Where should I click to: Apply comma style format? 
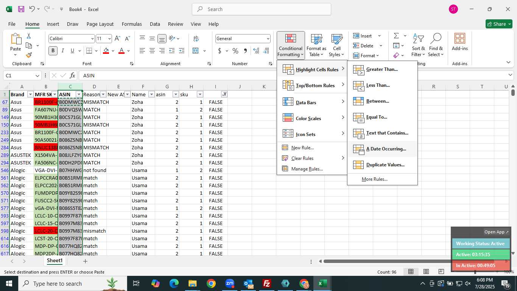coord(245,51)
